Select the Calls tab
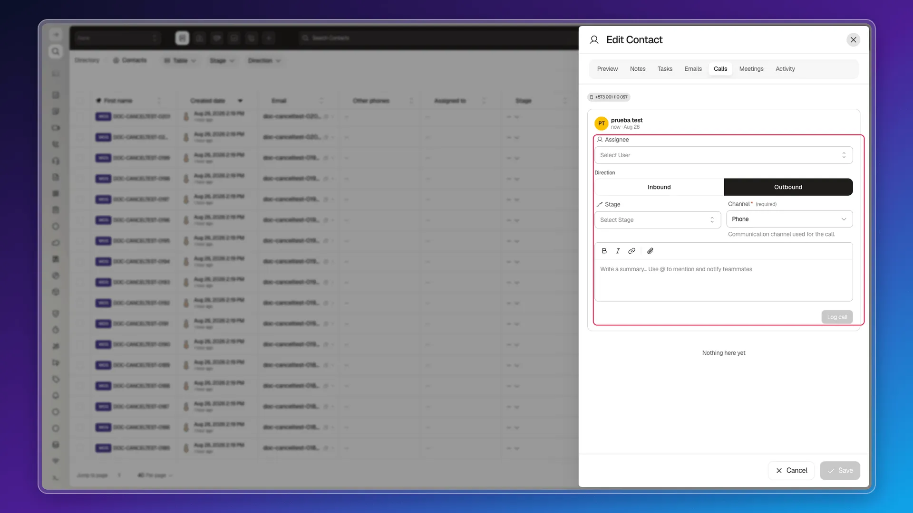This screenshot has height=513, width=913. 720,69
